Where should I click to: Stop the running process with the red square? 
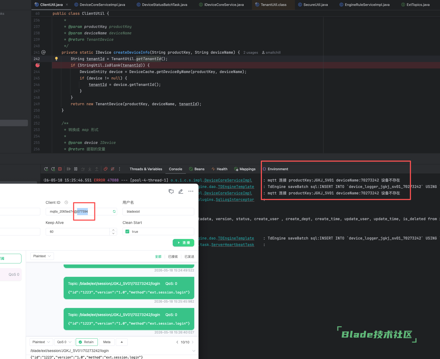coord(60,169)
